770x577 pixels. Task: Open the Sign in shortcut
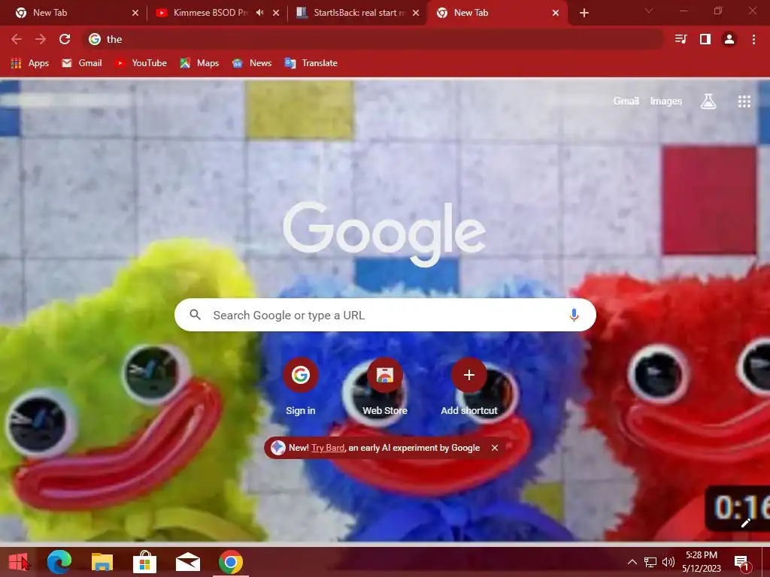[x=301, y=388]
